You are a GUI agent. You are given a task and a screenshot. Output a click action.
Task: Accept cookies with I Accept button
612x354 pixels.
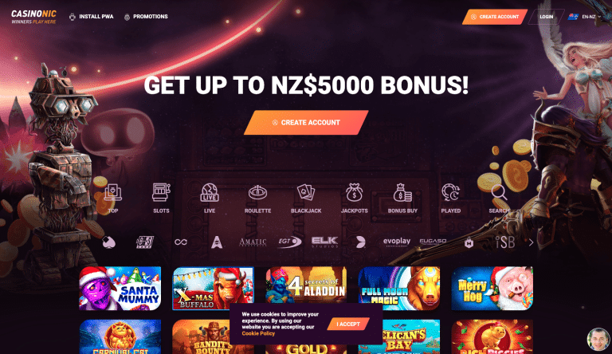tap(348, 324)
